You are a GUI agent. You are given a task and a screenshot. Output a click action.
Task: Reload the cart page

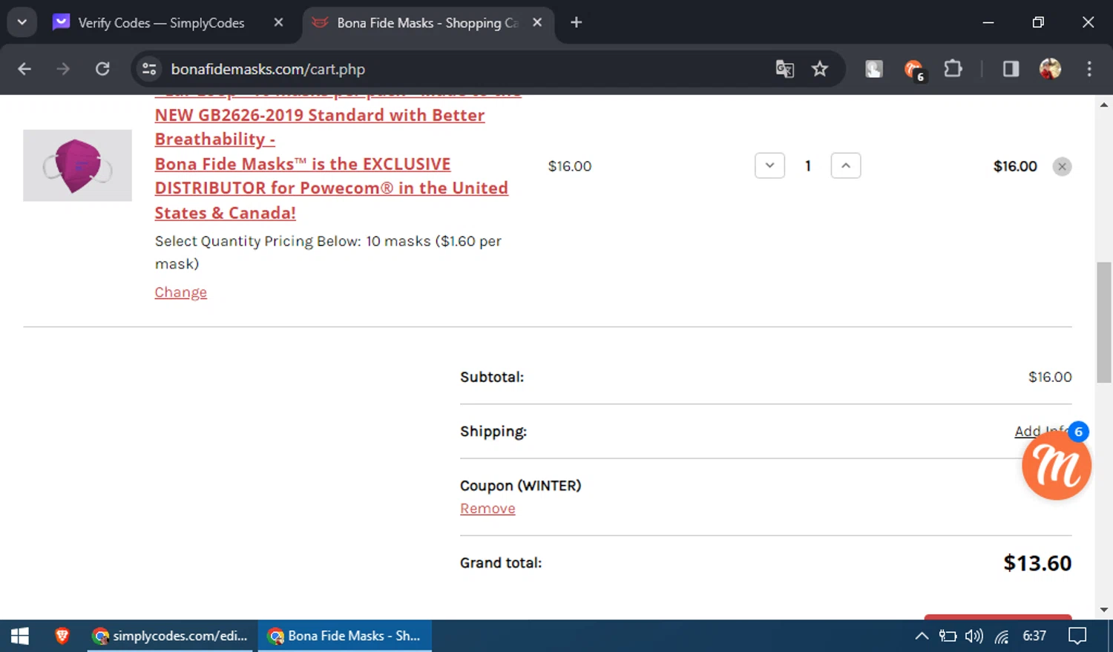click(102, 69)
